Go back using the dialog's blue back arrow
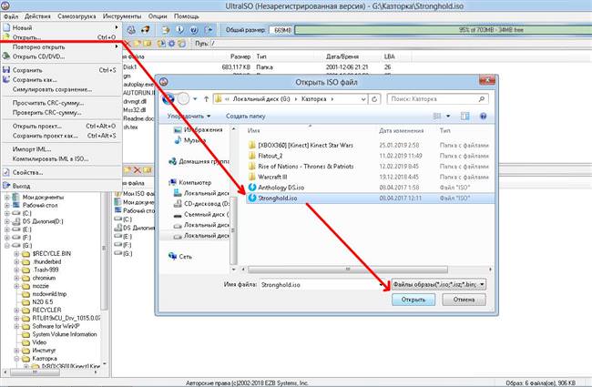This screenshot has height=387, width=592. pos(168,99)
